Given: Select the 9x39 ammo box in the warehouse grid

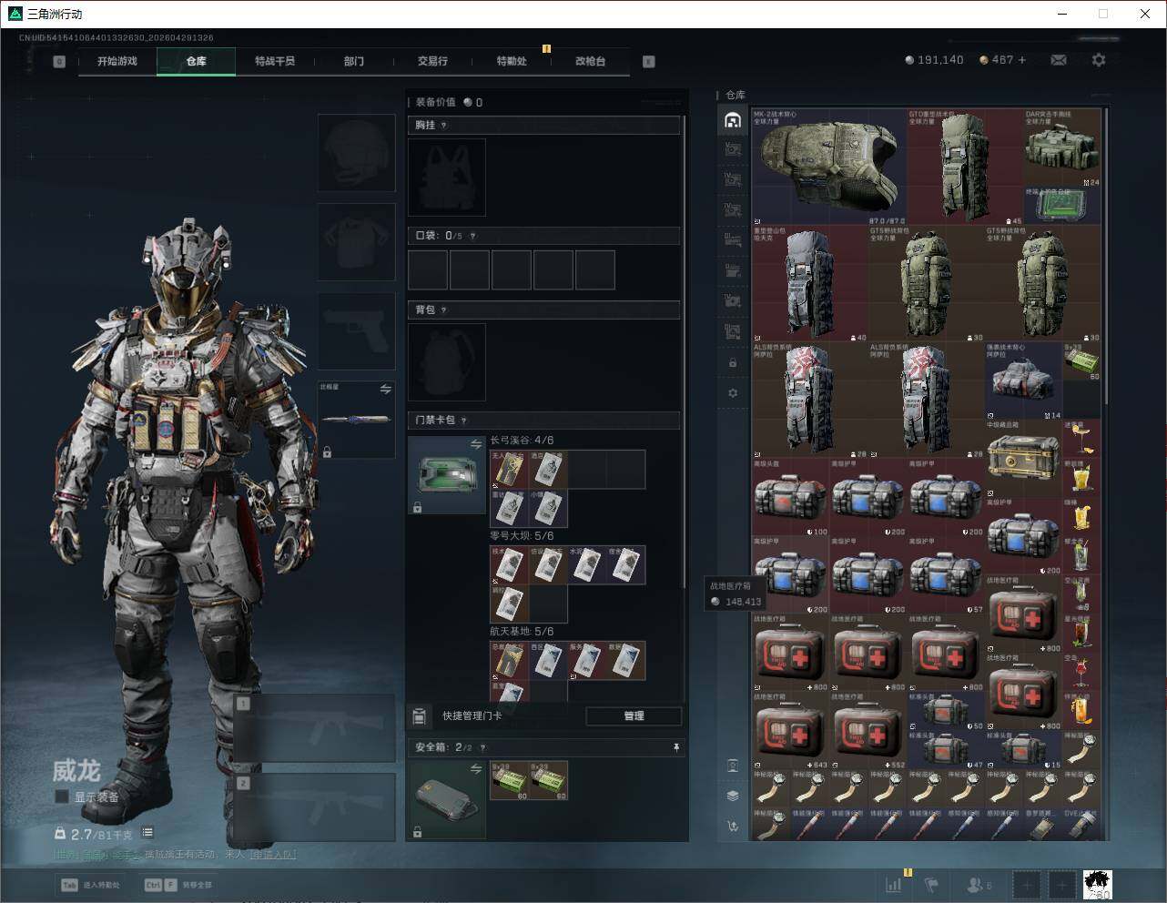Looking at the screenshot, I should click(1081, 362).
